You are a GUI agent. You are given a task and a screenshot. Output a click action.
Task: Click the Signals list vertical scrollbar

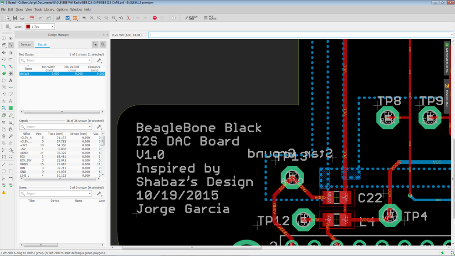click(103, 140)
